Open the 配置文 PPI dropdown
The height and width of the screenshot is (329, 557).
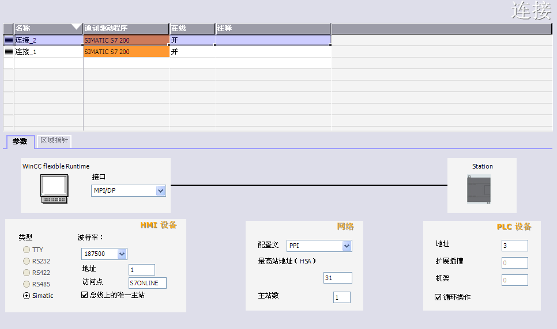click(347, 246)
